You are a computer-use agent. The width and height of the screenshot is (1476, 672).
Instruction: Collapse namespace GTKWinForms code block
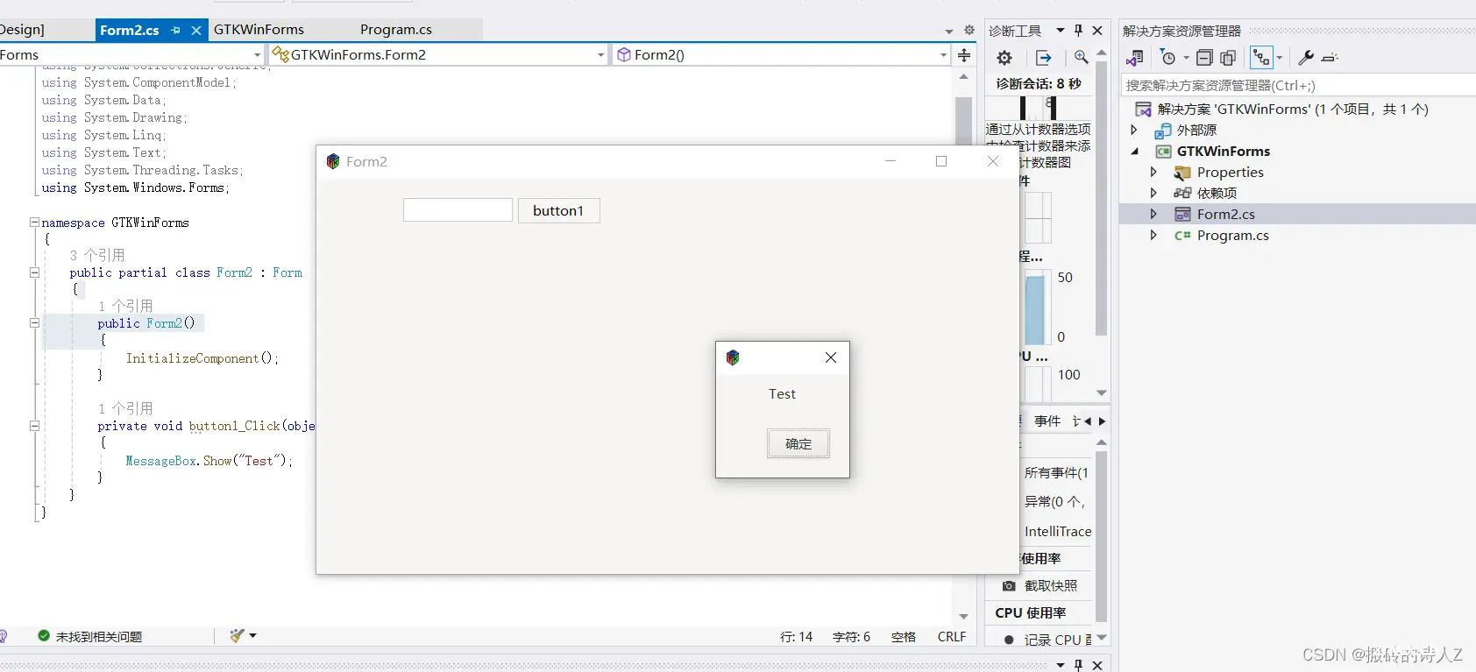tap(34, 223)
